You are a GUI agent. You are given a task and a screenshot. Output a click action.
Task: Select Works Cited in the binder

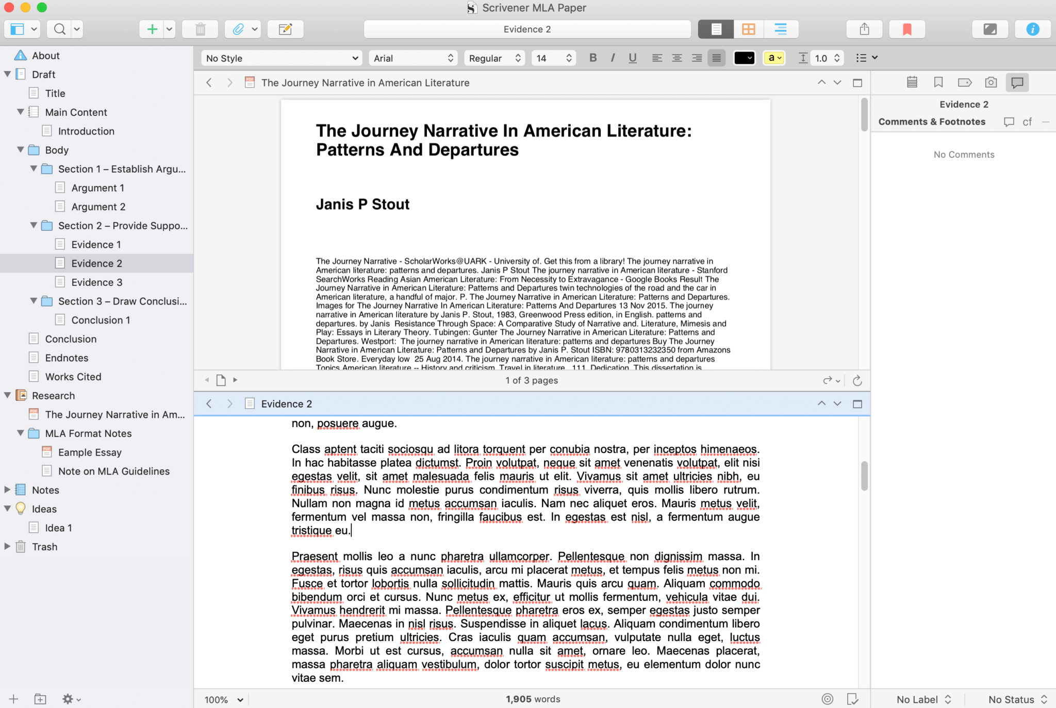coord(96,376)
